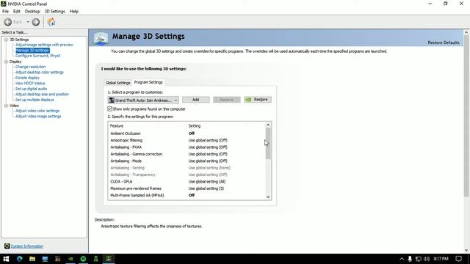Viewport: 470px width, 264px height.
Task: Open Microsoft Edge from taskbar
Action: pos(20,259)
